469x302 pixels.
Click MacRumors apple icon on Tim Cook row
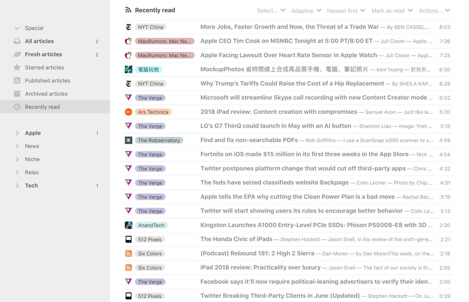[x=129, y=41]
